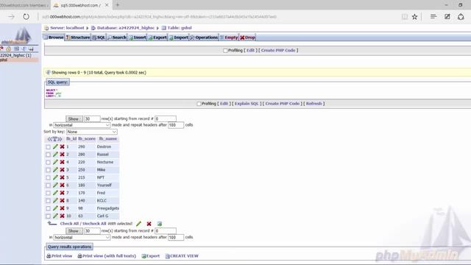This screenshot has width=471, height=265.
Task: Open new browser tab plus button
Action: [118, 5]
